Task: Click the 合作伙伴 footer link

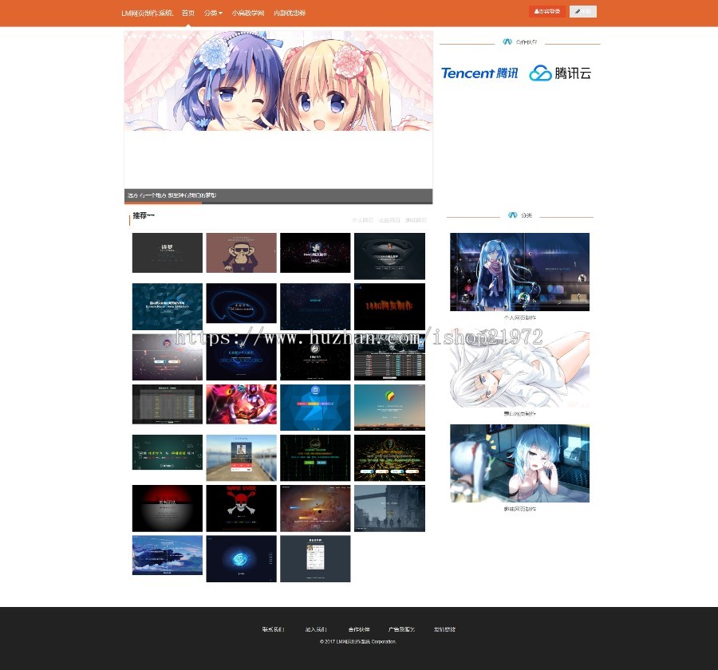Action: [x=359, y=629]
